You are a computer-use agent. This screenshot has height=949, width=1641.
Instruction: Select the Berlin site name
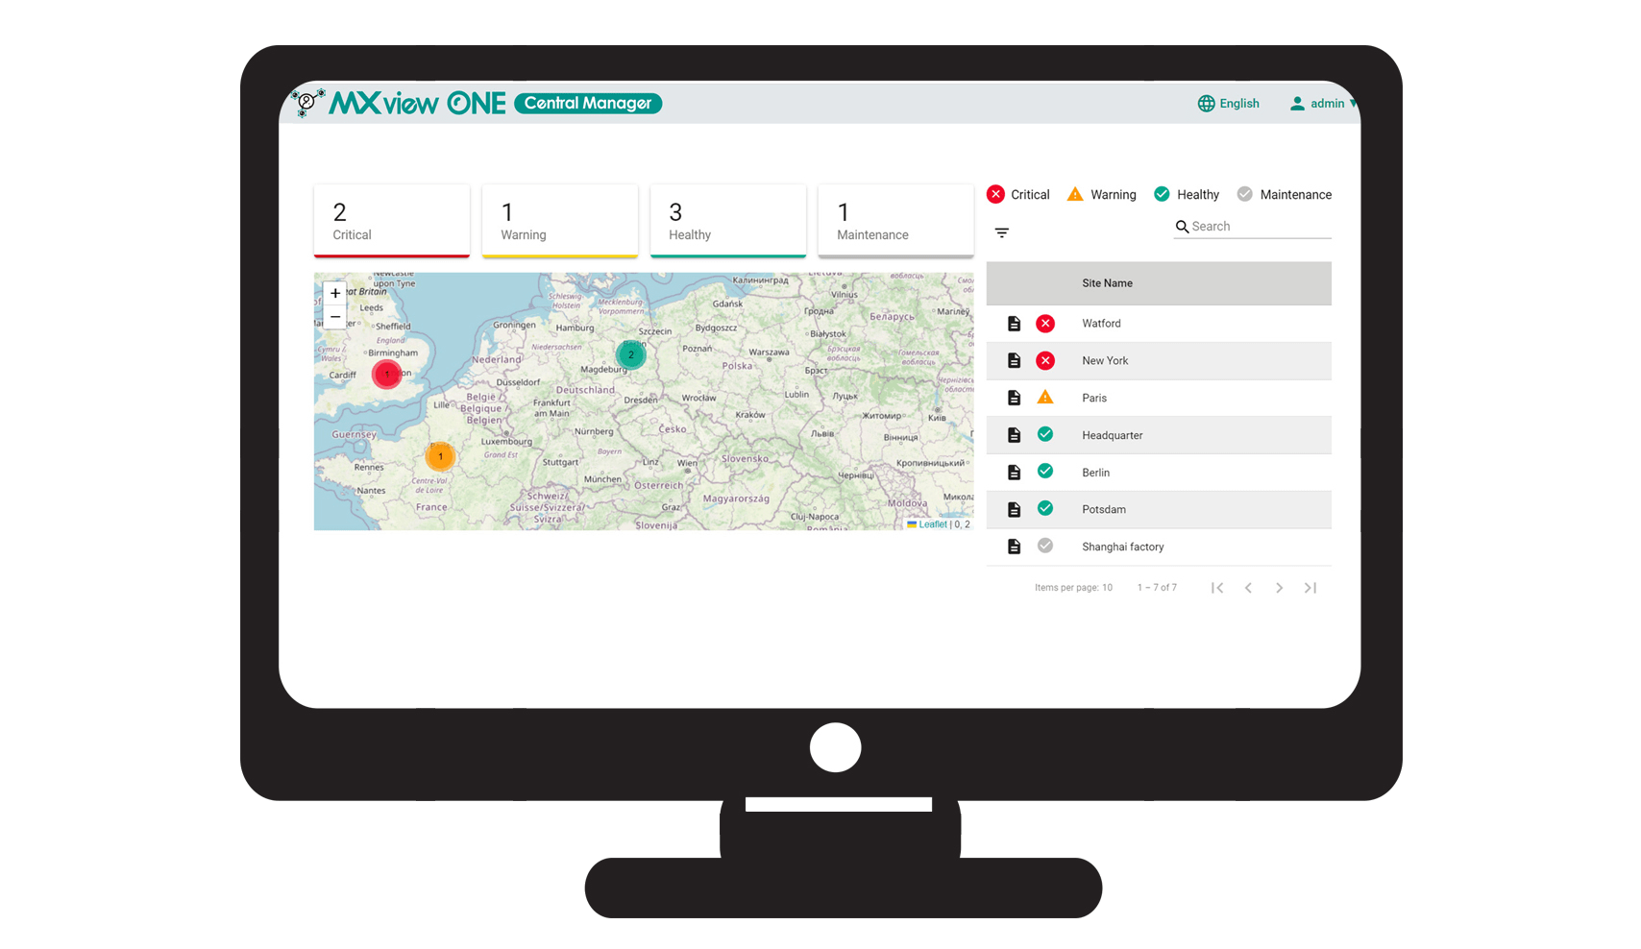(x=1095, y=473)
